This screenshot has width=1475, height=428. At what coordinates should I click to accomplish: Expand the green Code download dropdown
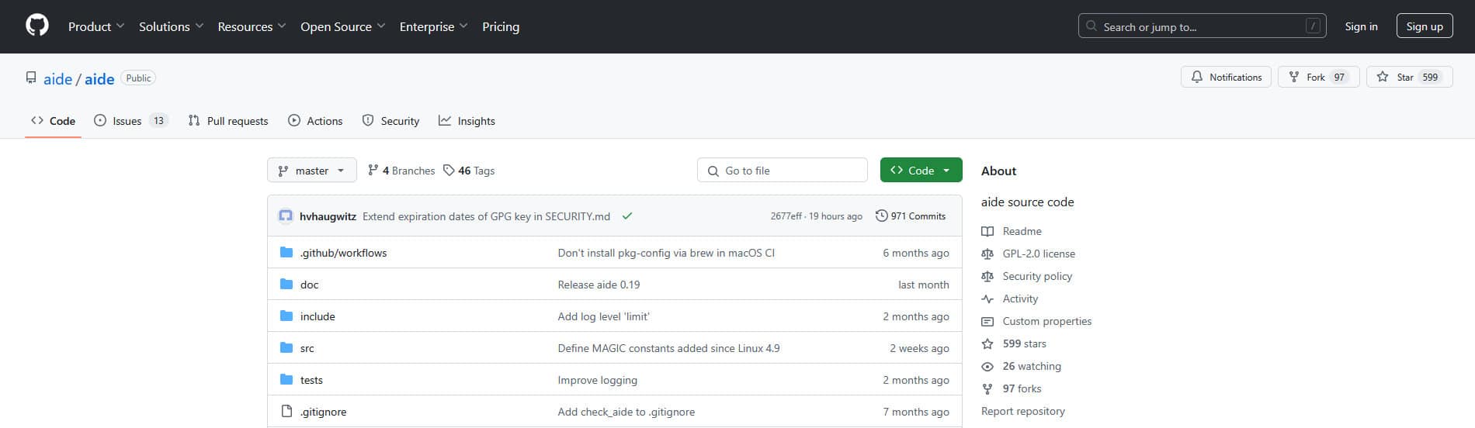921,171
